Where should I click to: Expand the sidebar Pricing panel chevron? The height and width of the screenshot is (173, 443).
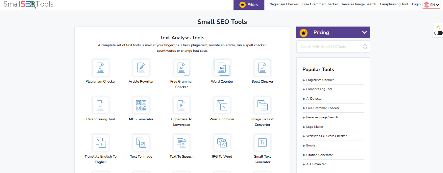coord(364,32)
